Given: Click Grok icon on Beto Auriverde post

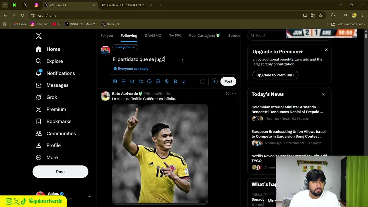Looking at the screenshot, I should (227, 93).
